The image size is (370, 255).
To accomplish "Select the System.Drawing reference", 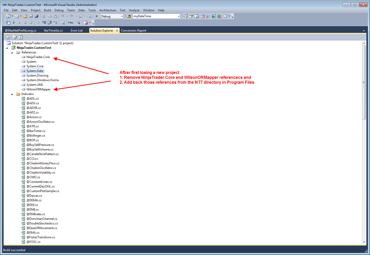I will tap(37, 75).
